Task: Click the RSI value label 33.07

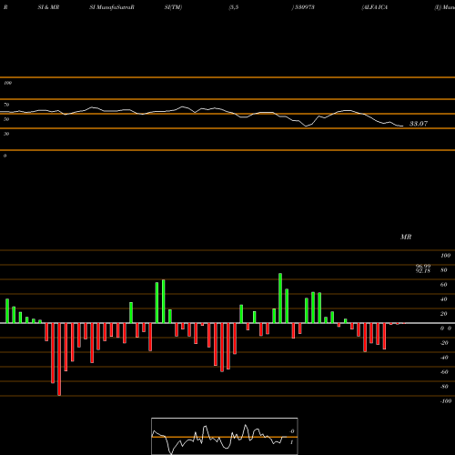Action: click(419, 124)
